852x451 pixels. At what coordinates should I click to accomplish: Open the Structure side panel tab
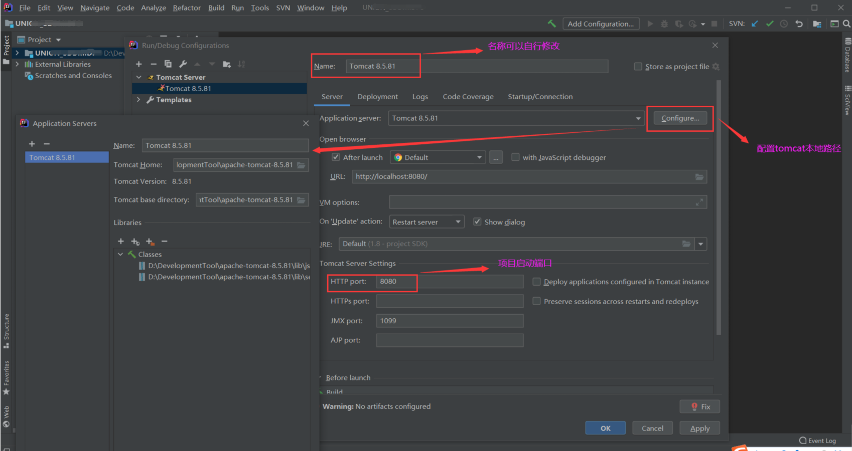click(x=6, y=331)
